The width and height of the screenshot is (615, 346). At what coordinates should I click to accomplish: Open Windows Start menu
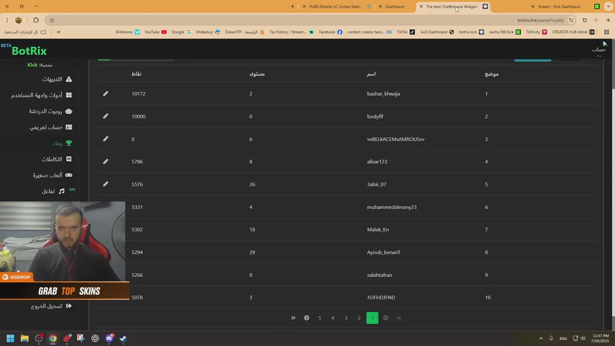pyautogui.click(x=10, y=338)
